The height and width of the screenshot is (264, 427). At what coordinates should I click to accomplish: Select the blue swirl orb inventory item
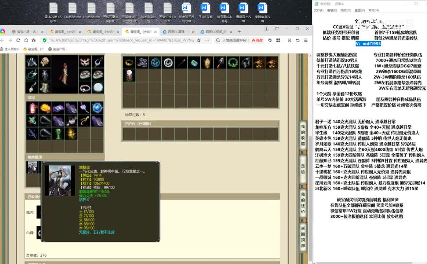coord(155,63)
